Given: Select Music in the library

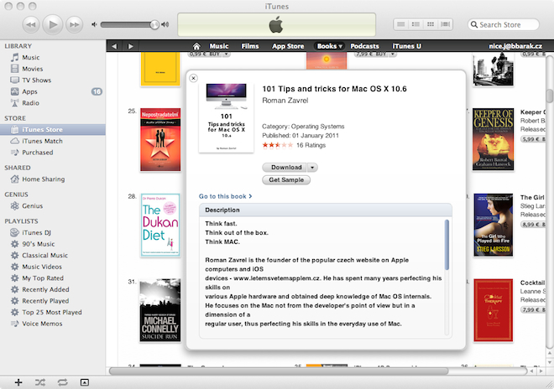Looking at the screenshot, I should pos(53,57).
